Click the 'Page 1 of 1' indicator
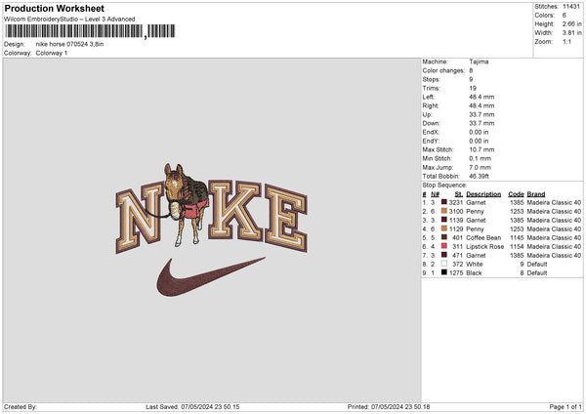The image size is (586, 414). pos(565,407)
